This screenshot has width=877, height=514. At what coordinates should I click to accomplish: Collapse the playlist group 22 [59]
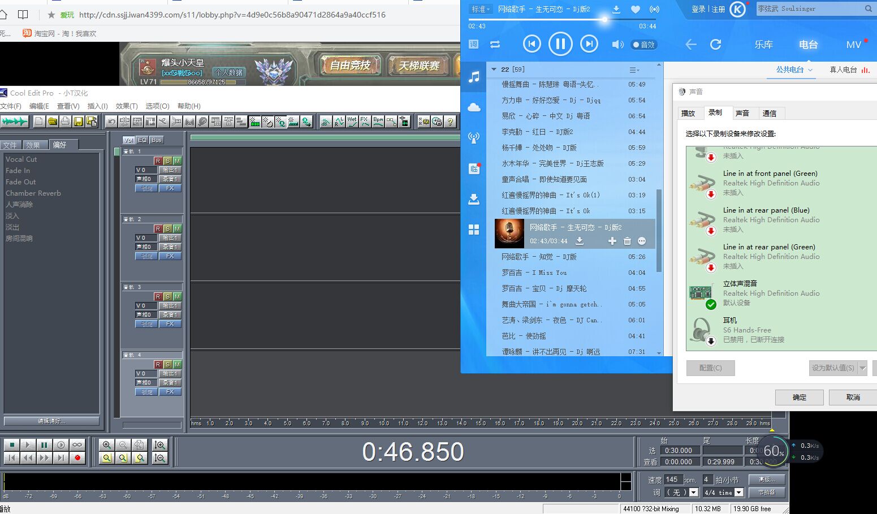(x=494, y=70)
